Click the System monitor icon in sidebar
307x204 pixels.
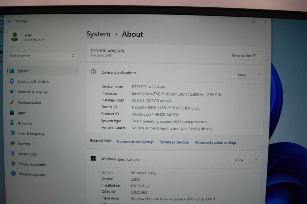coord(12,71)
